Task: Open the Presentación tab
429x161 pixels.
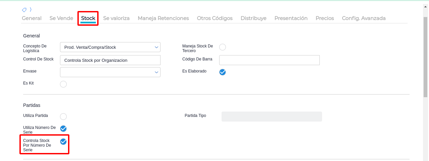Action: pyautogui.click(x=291, y=18)
